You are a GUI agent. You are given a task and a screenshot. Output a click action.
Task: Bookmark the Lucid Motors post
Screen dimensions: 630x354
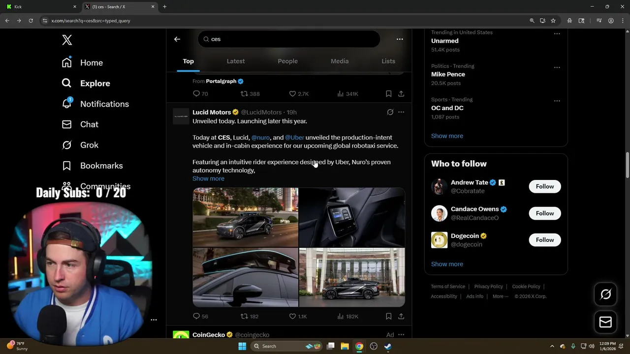[x=388, y=316]
